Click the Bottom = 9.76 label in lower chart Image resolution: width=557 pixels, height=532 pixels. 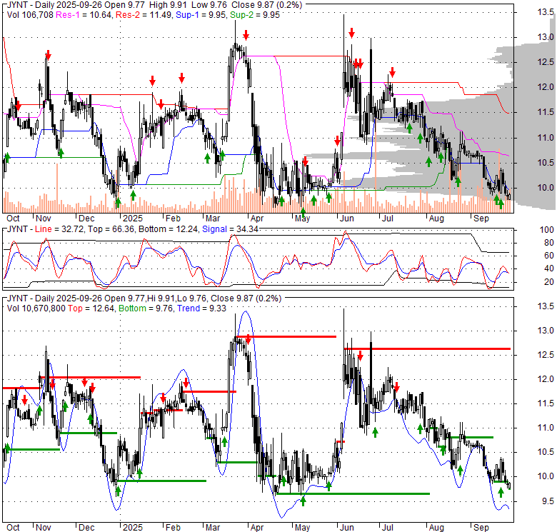(x=146, y=308)
